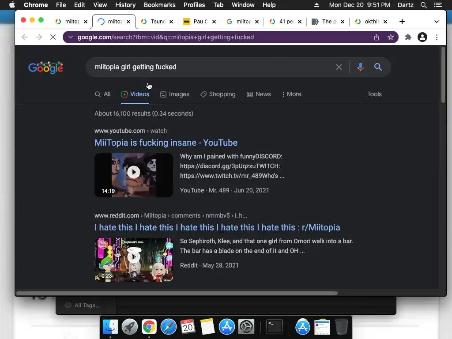Click the About 16,100 results text
The width and height of the screenshot is (452, 339).
coord(143,113)
